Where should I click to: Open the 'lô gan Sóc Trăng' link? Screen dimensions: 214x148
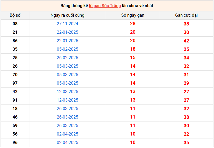[105, 6]
